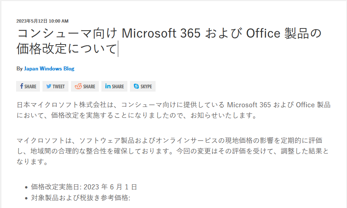Click the Twitter bird icon
347x208 pixels.
(x=49, y=86)
